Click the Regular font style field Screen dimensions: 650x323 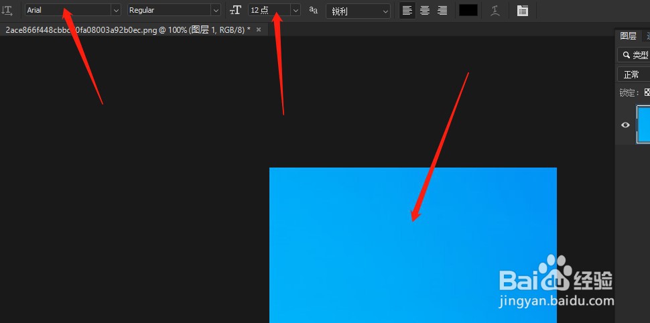[169, 10]
